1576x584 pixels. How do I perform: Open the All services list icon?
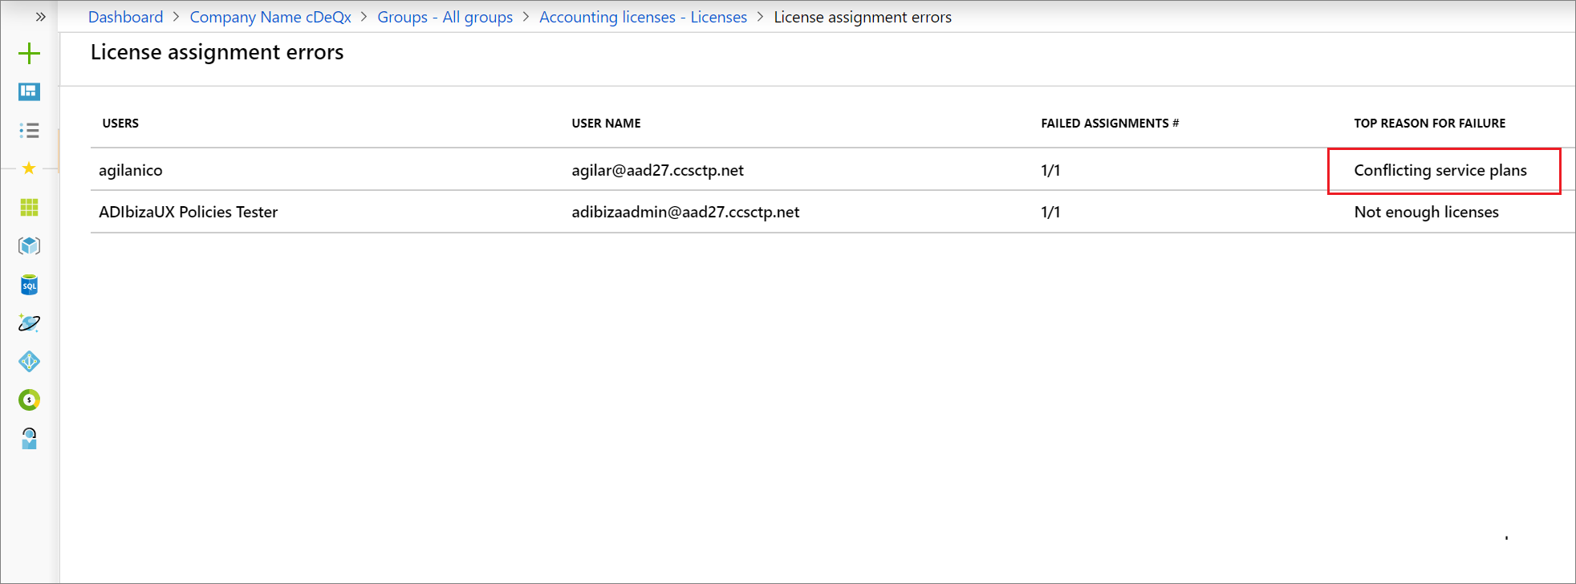click(29, 130)
